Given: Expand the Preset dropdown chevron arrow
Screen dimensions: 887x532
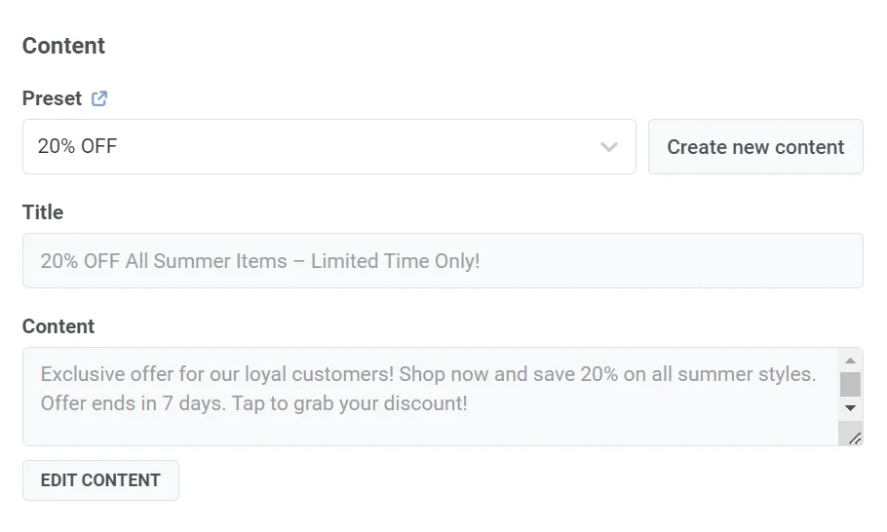Looking at the screenshot, I should 609,147.
